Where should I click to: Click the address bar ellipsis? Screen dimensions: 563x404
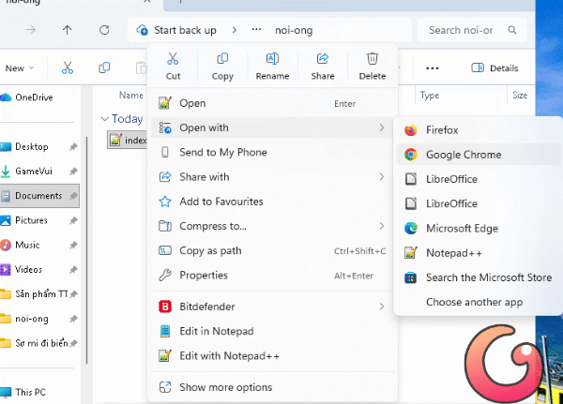pyautogui.click(x=256, y=30)
